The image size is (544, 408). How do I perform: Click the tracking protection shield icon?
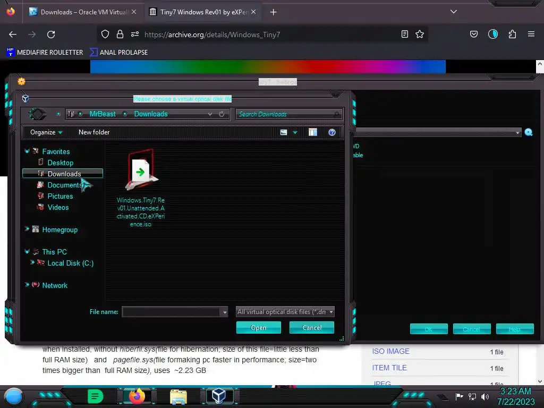(105, 34)
